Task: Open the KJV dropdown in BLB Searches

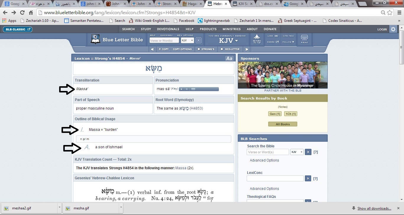Action: [297, 152]
